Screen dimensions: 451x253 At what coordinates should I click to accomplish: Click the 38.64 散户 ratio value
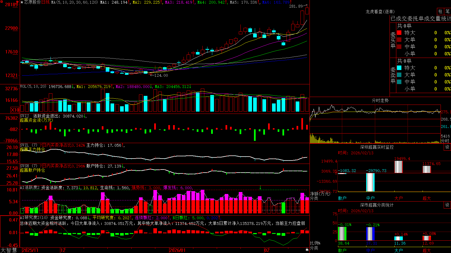[344, 243]
